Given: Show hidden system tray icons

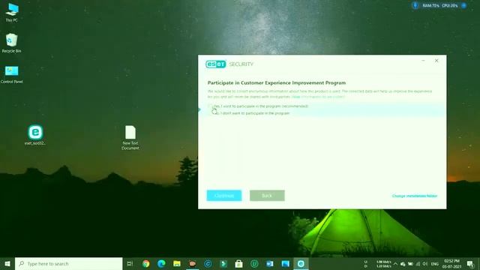Looking at the screenshot, I should (x=395, y=264).
